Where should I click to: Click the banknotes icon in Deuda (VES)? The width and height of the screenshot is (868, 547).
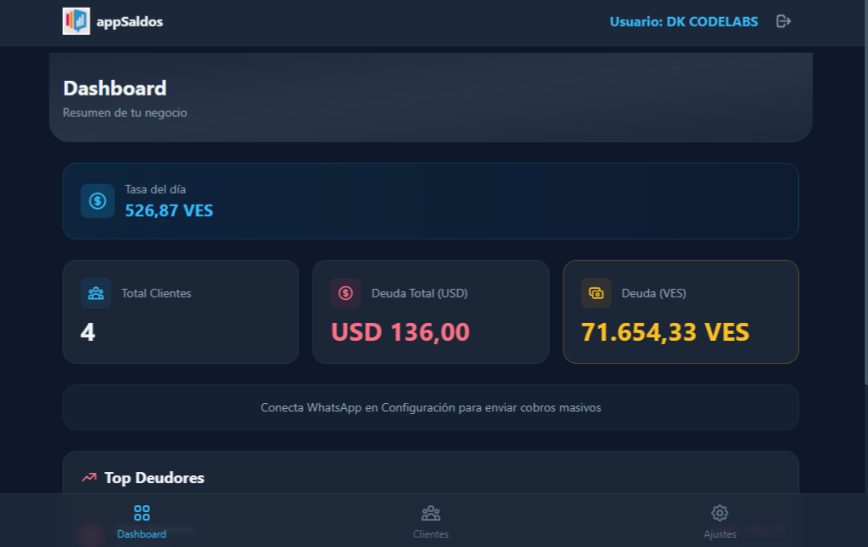[596, 293]
